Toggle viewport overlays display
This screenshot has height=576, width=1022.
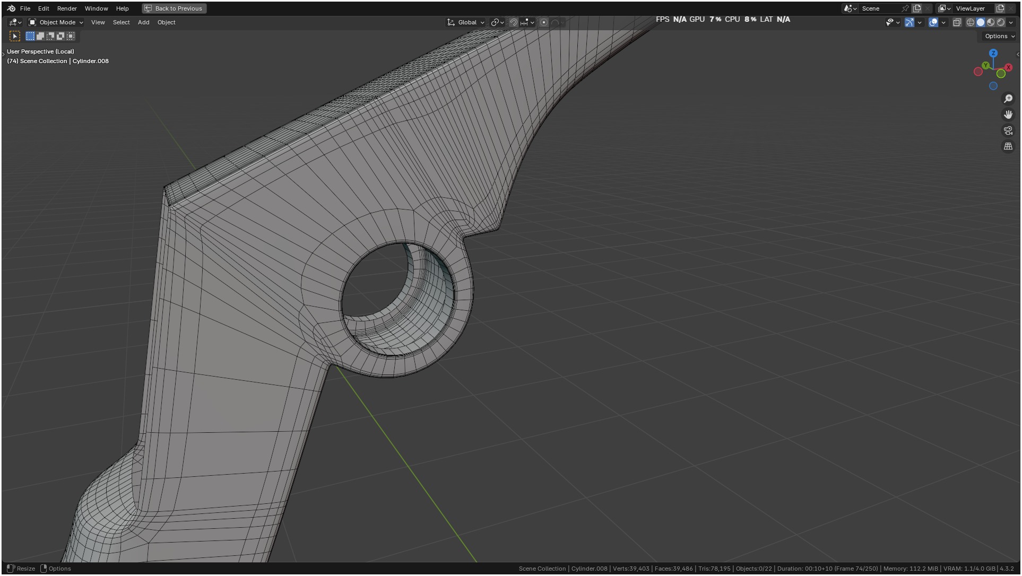[x=933, y=22]
